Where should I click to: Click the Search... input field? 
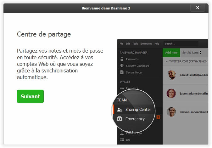click(x=181, y=43)
